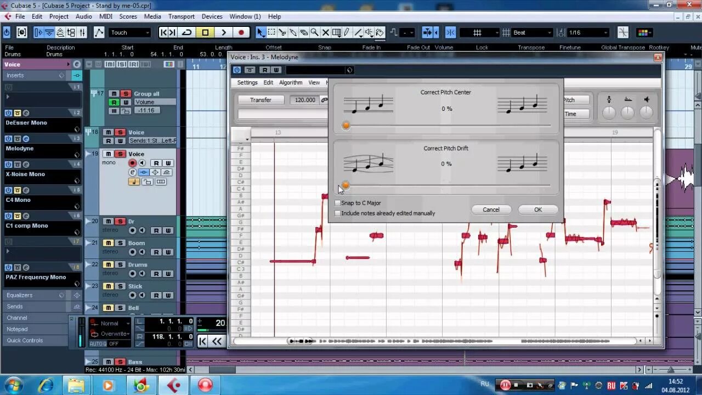Select the Mute tool (X icon) in toolbar
The height and width of the screenshot is (395, 702).
click(325, 32)
